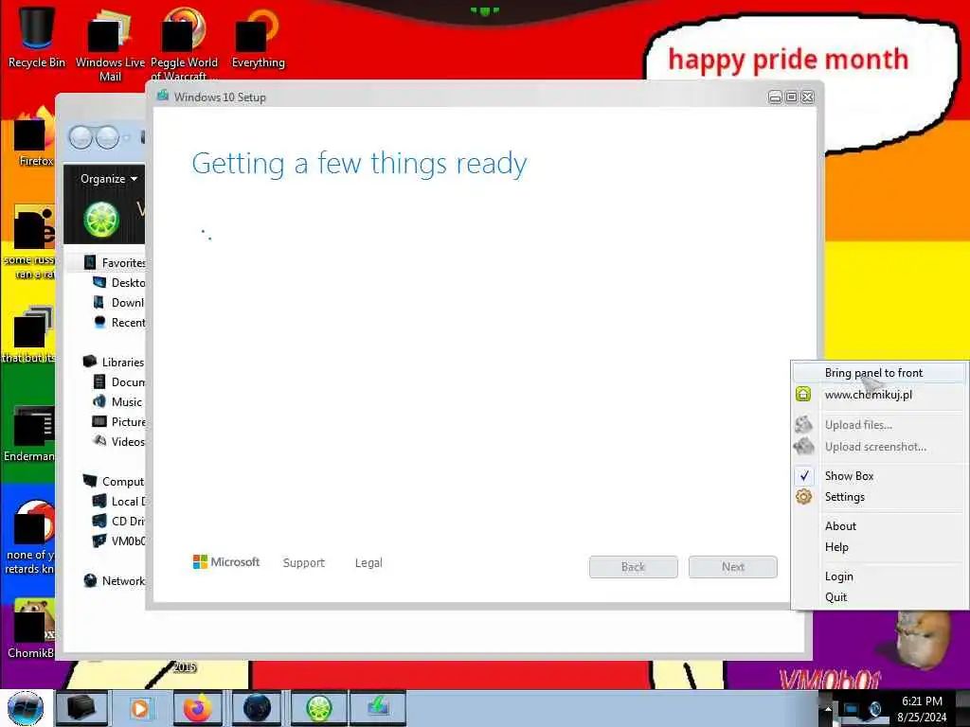Select Help in the tray menu

click(879, 547)
